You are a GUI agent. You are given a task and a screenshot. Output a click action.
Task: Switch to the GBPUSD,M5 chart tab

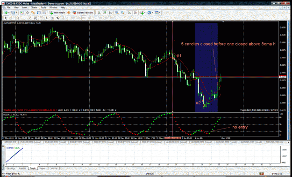tap(10, 142)
